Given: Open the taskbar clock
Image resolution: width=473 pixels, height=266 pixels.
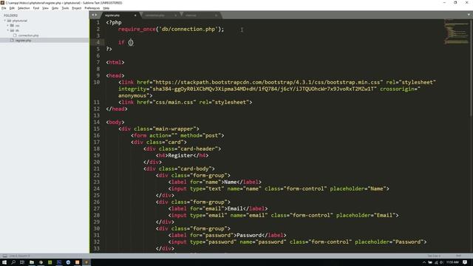Looking at the screenshot, I should click(x=452, y=262).
